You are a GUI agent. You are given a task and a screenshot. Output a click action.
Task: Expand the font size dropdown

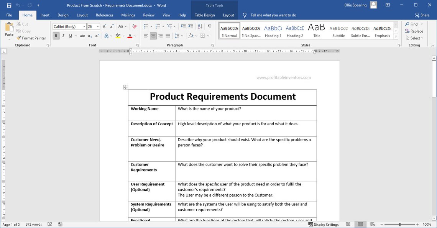point(99,26)
